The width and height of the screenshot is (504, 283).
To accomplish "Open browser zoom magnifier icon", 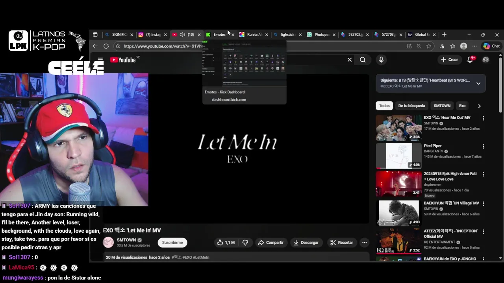I will (x=419, y=46).
